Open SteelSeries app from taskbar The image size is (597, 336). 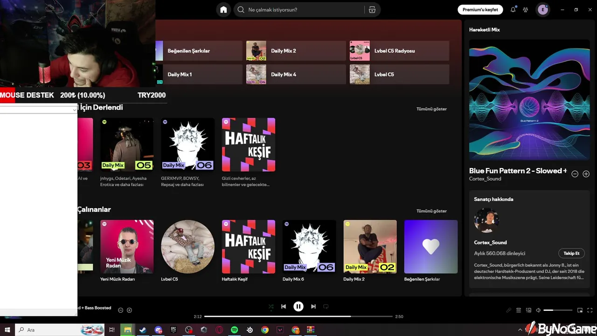coord(250,330)
